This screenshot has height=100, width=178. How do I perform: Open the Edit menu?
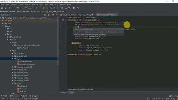tap(3, 4)
